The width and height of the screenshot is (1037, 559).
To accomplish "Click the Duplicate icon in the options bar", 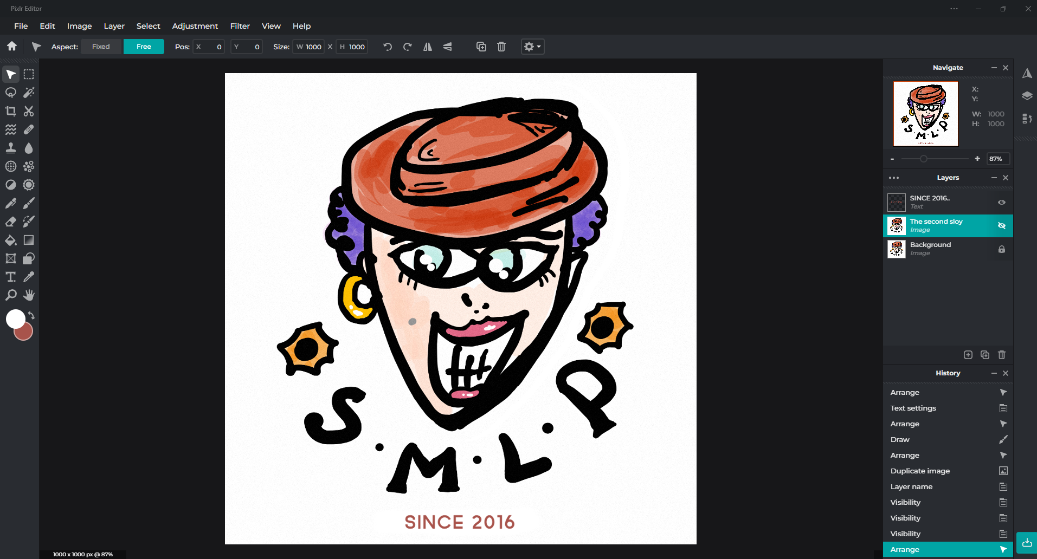I will (481, 47).
